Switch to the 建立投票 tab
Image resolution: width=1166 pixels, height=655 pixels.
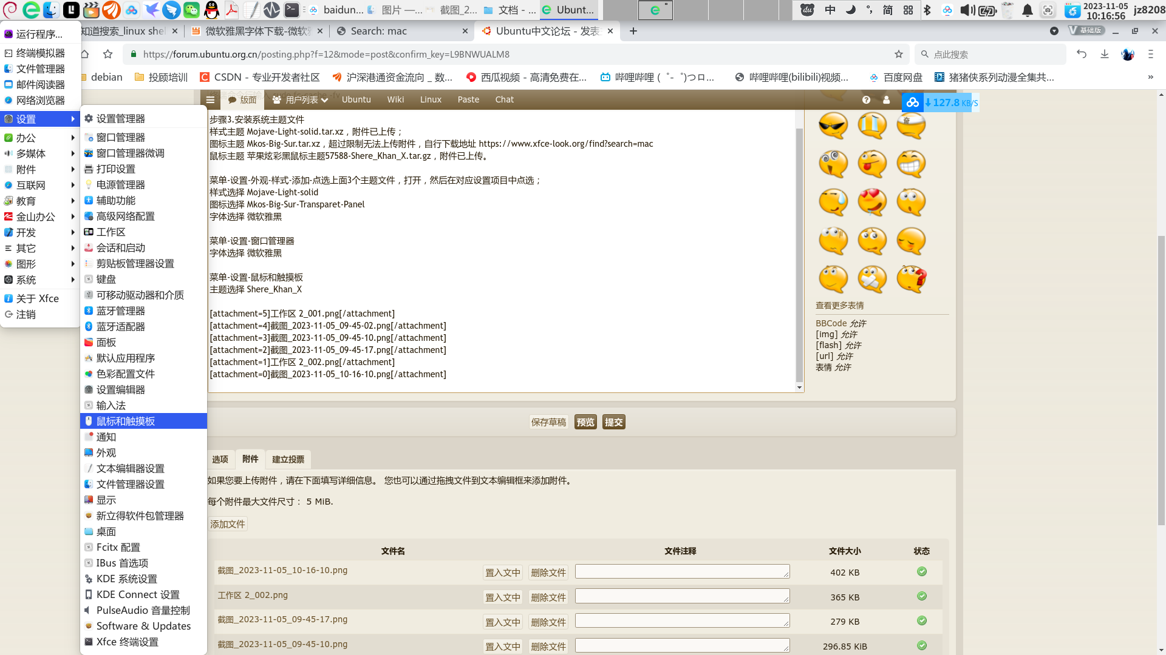point(288,459)
